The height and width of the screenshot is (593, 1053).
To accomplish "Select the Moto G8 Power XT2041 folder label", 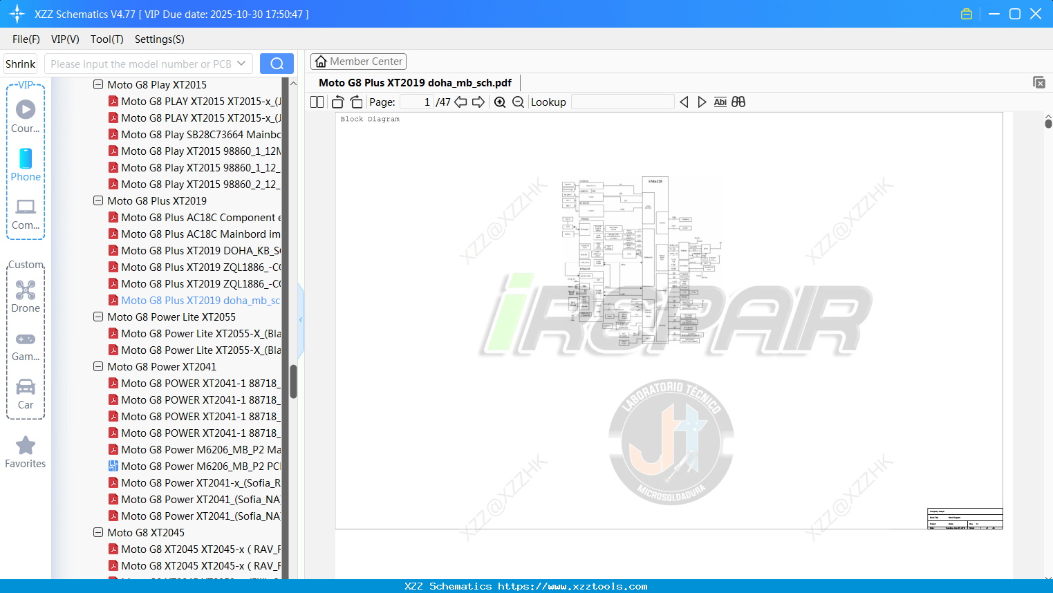I will pyautogui.click(x=162, y=366).
